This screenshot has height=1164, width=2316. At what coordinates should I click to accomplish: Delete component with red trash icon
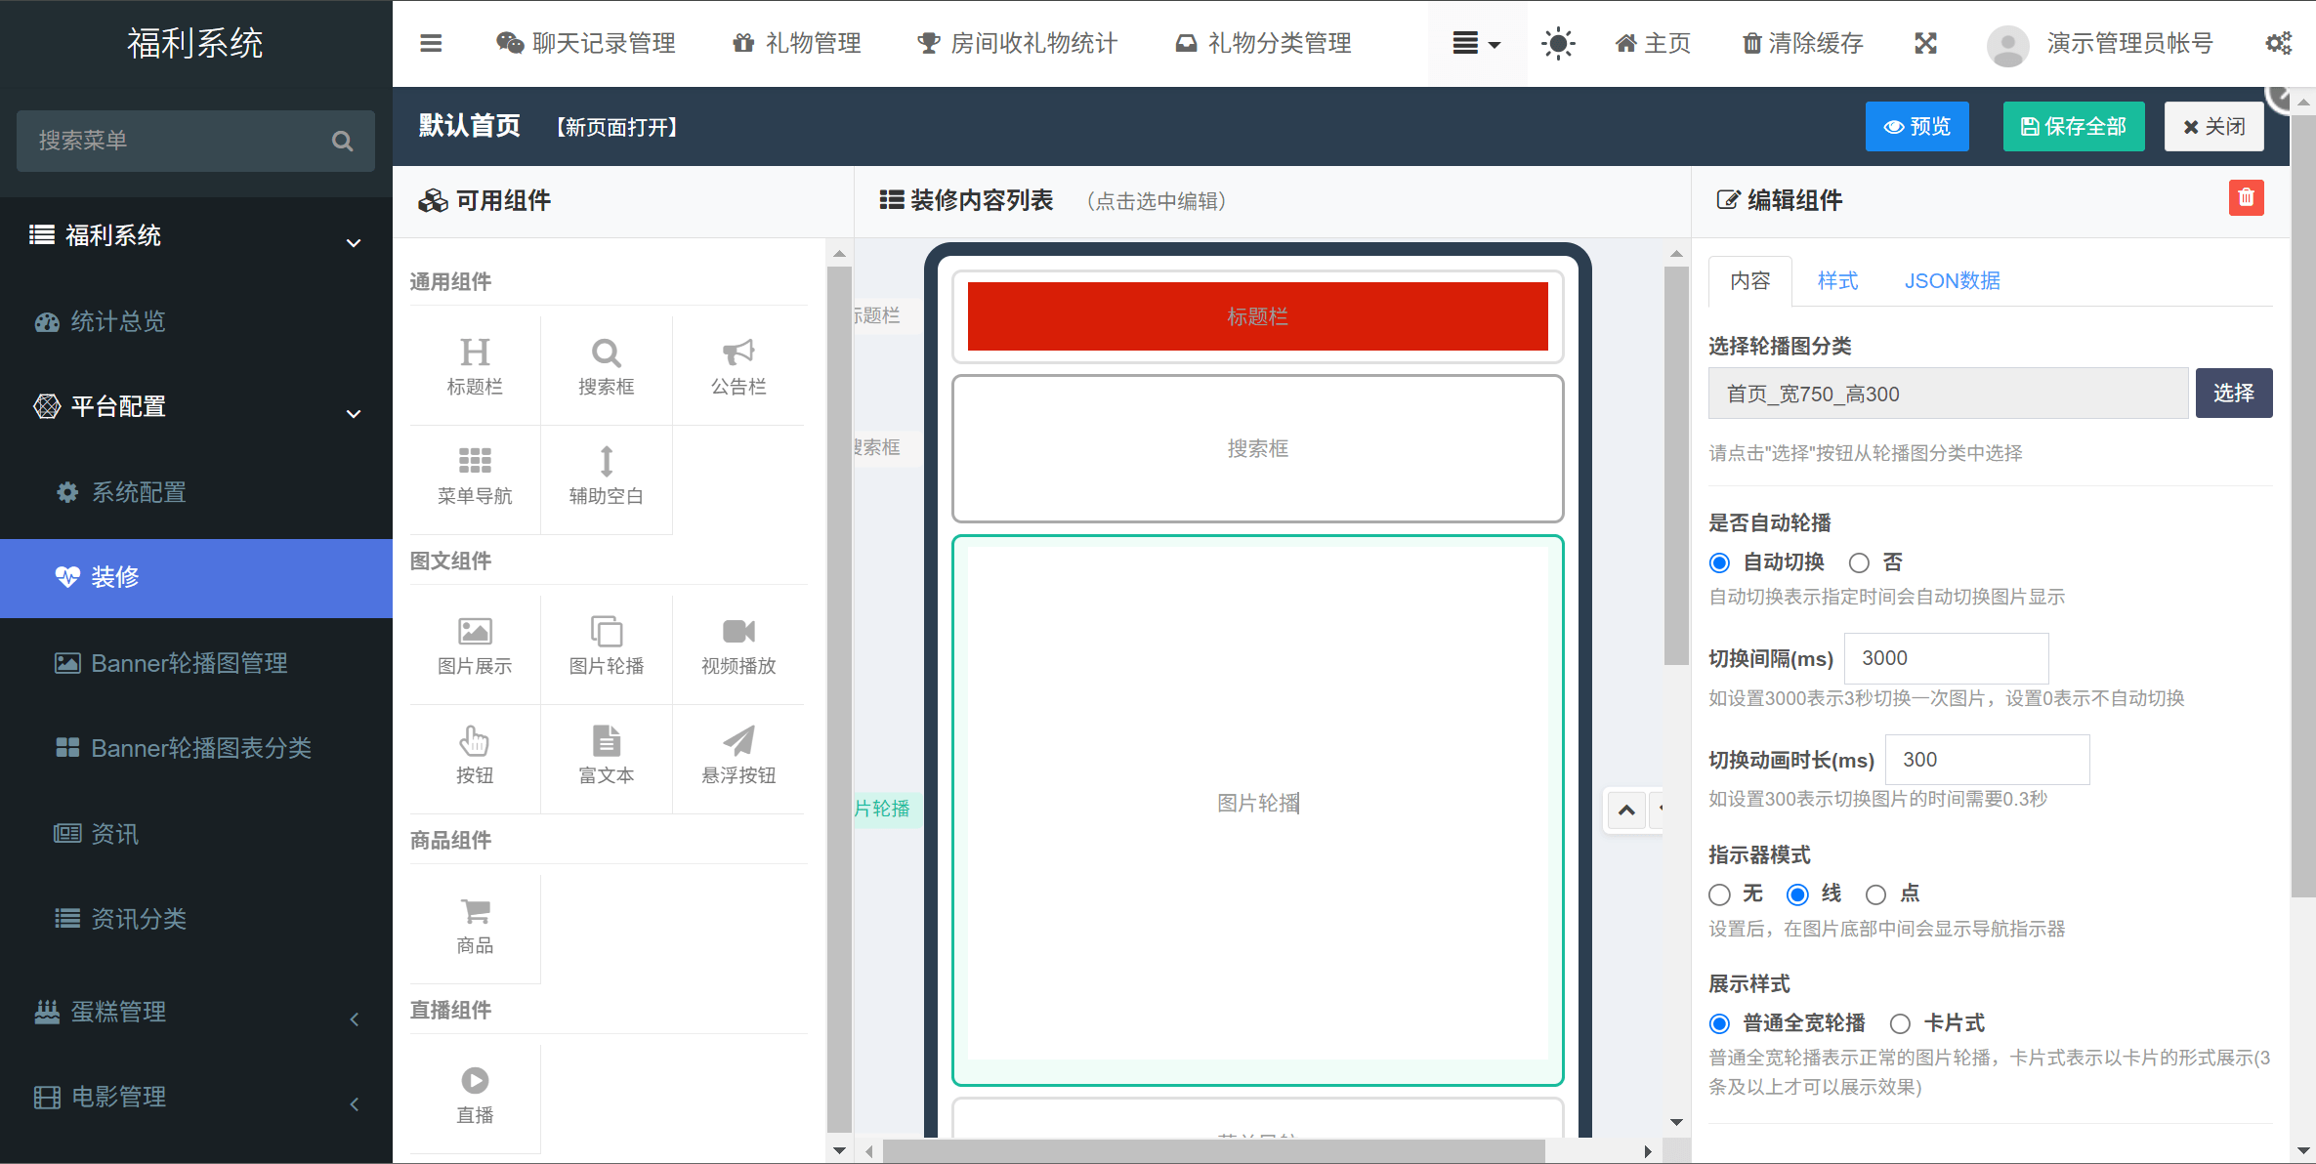point(2246,198)
